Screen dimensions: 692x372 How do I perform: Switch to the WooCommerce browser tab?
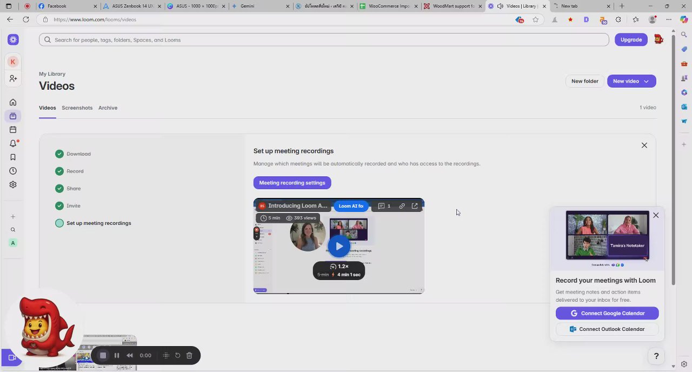pyautogui.click(x=388, y=6)
